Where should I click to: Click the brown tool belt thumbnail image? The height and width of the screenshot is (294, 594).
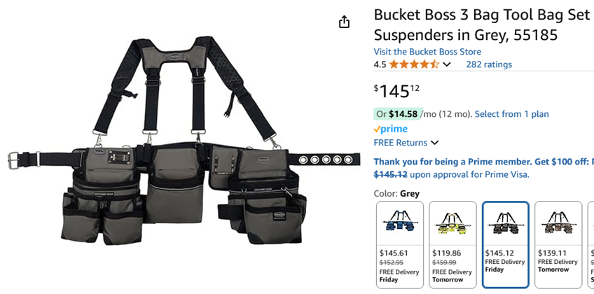tap(558, 223)
